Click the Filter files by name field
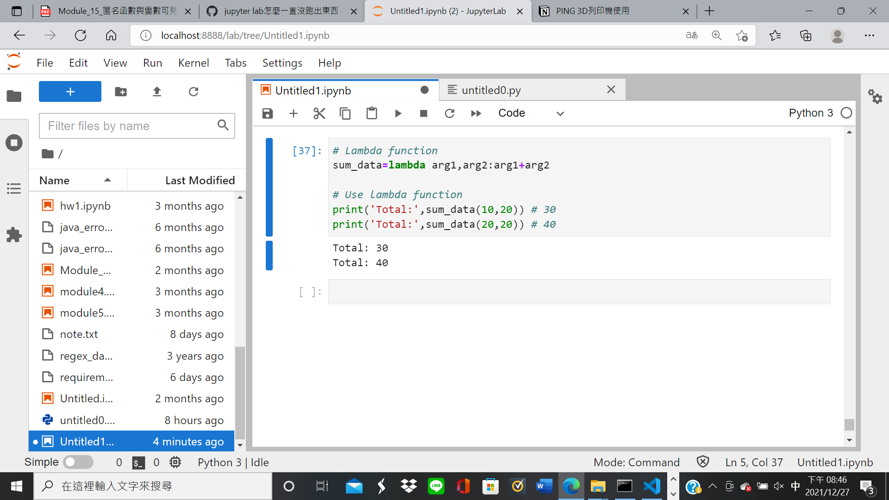 click(130, 125)
